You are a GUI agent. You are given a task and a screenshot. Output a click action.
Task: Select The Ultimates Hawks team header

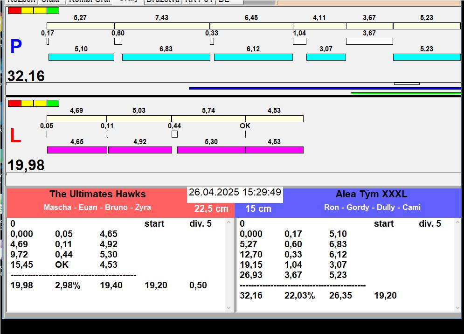97,195
